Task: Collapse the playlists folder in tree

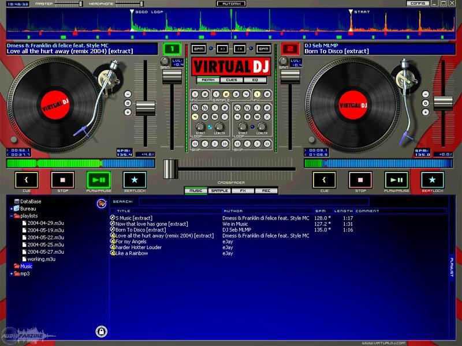Action: click(x=12, y=216)
